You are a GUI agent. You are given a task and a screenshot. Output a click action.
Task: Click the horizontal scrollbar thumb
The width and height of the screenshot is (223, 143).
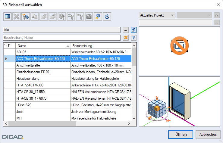(42, 123)
